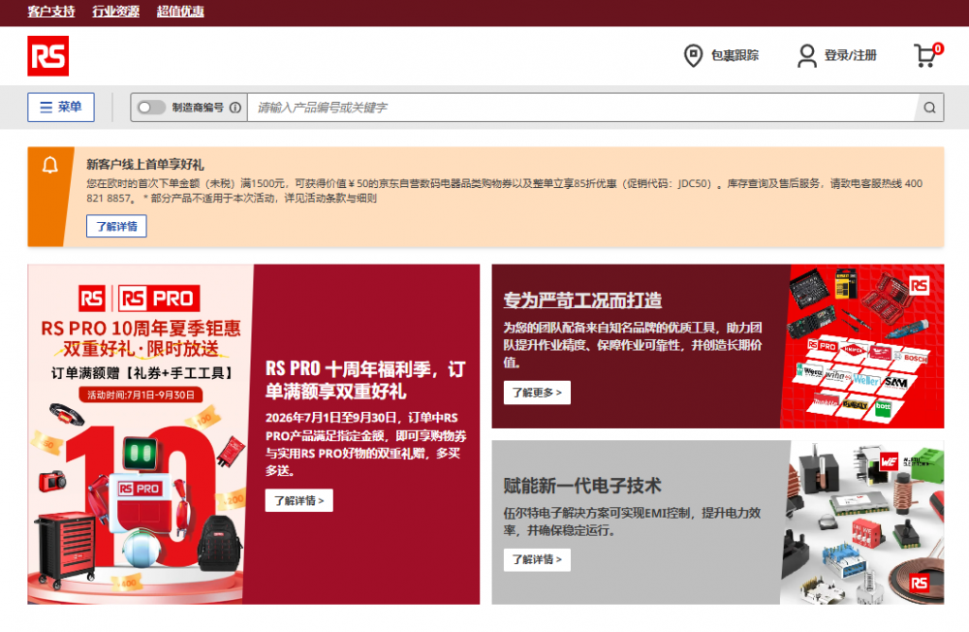The height and width of the screenshot is (632, 969).
Task: Click the info icon beside 制造商编号
Action: [x=235, y=108]
